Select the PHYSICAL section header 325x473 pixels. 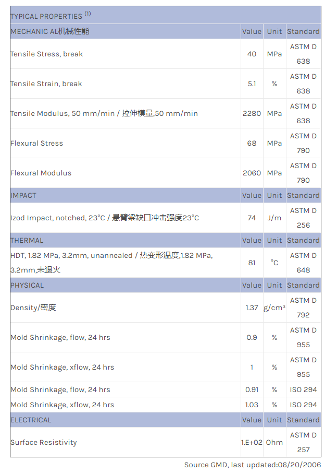tap(27, 285)
